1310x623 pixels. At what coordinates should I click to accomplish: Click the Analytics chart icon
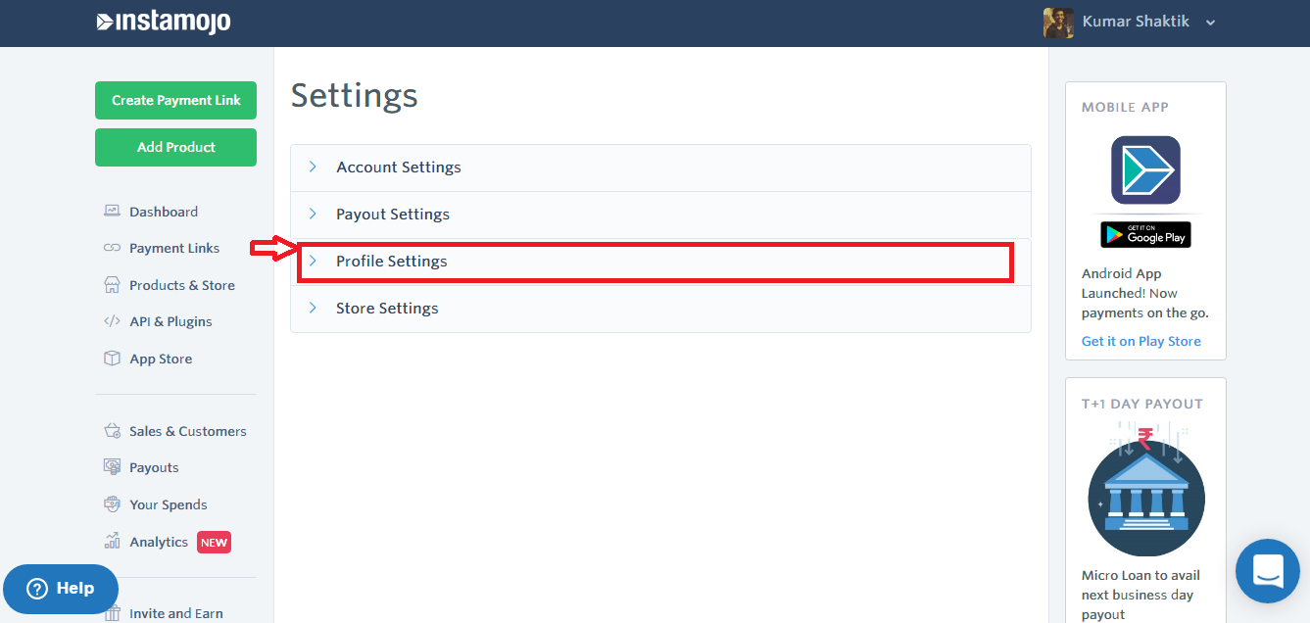tap(112, 541)
